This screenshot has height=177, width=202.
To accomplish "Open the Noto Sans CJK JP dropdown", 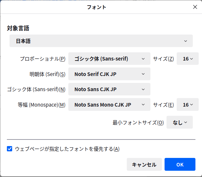I will click(x=109, y=89).
